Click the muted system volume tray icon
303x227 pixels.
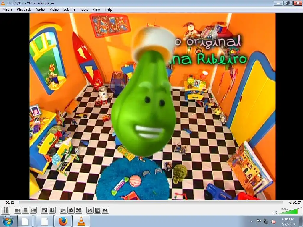pyautogui.click(x=273, y=222)
